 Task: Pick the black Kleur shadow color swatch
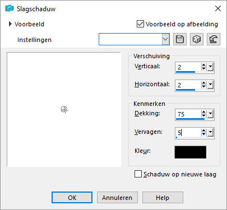pos(191,152)
